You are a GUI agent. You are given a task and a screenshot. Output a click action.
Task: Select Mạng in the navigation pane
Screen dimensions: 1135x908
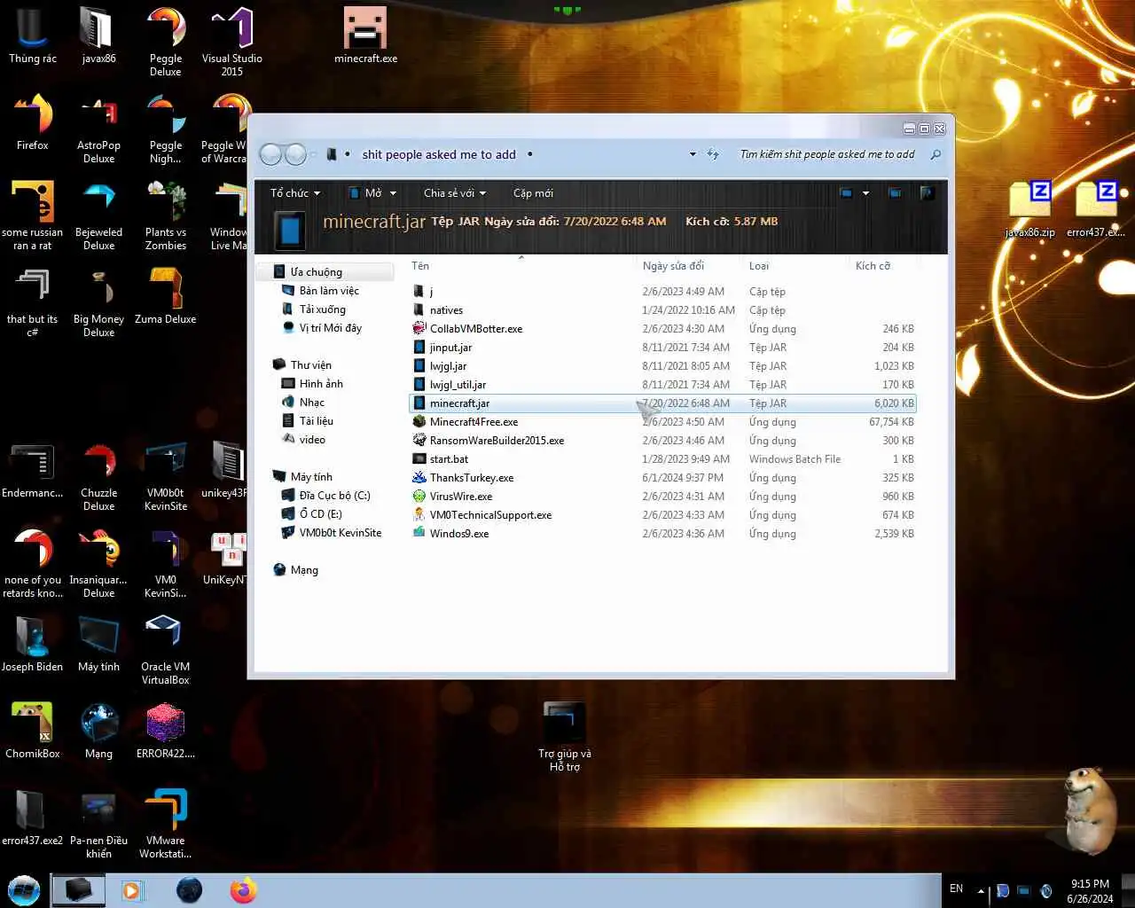click(x=304, y=570)
